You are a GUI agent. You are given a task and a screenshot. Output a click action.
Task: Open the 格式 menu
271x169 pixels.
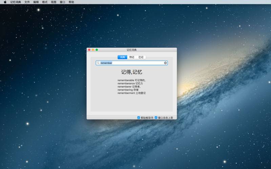45,2
